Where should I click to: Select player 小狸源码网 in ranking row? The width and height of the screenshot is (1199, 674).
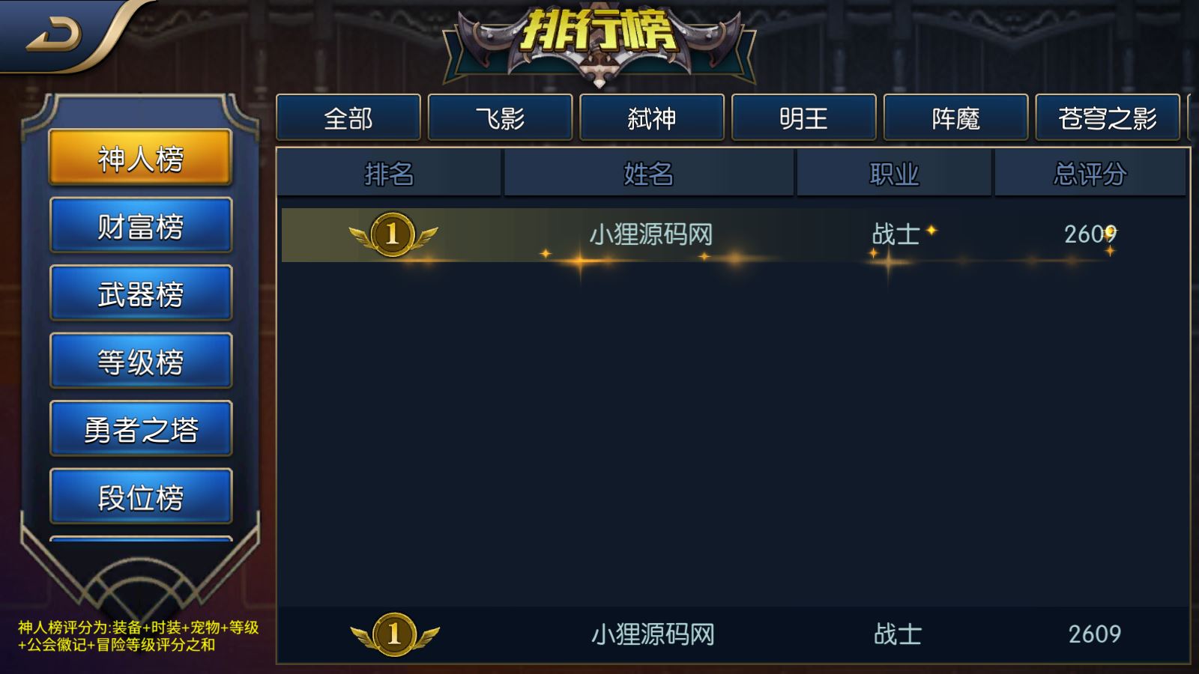[x=650, y=234]
